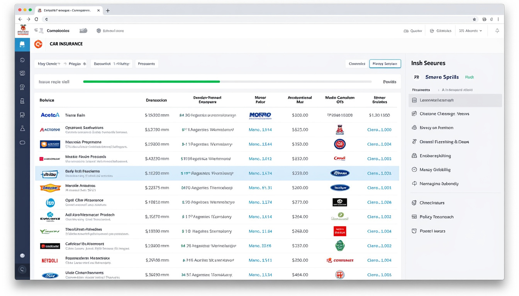Click the AcetcA company logo
Screen dimensions: 519x296
(x=50, y=115)
